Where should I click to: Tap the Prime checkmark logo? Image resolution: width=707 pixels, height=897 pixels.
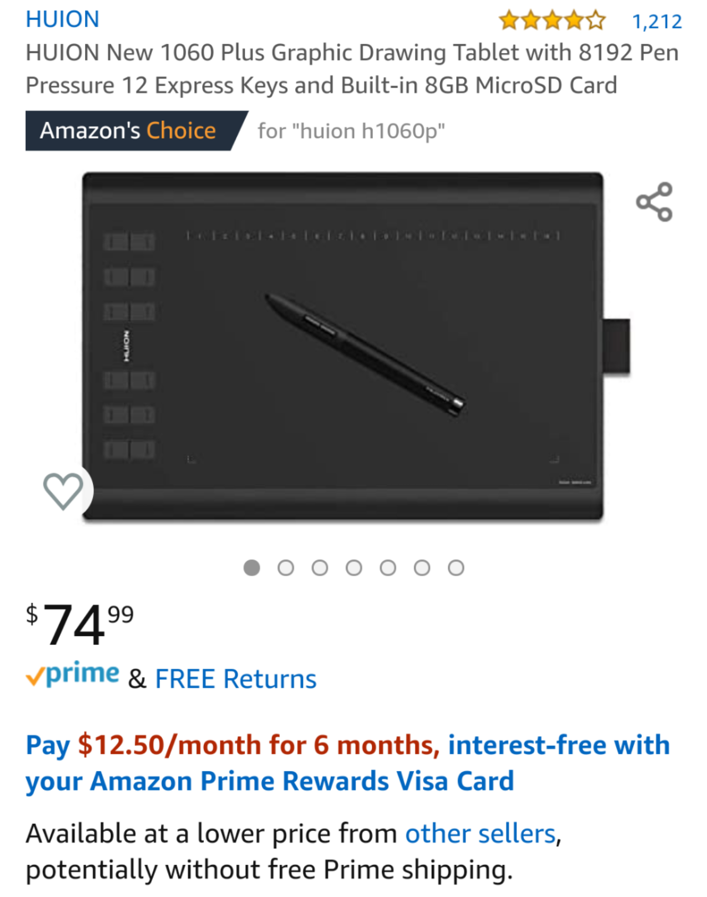coord(73,674)
